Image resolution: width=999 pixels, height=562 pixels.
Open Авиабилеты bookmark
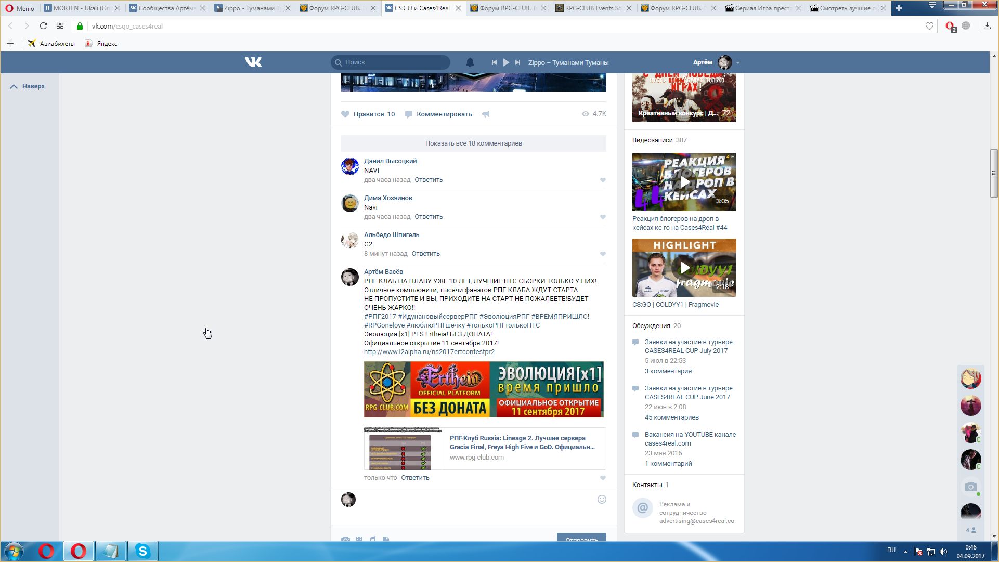[x=51, y=44]
